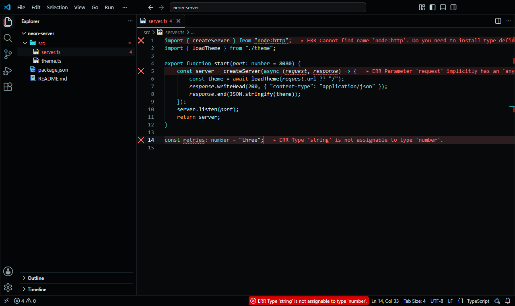The height and width of the screenshot is (306, 515).
Task: Click the "three" string on line 14
Action: pyautogui.click(x=249, y=140)
